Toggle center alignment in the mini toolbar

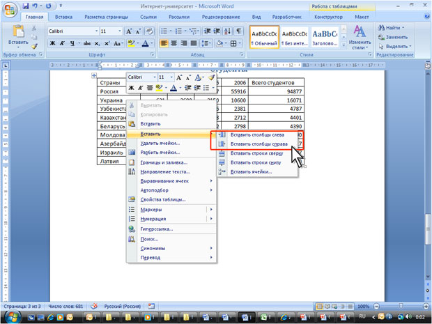[x=149, y=88]
